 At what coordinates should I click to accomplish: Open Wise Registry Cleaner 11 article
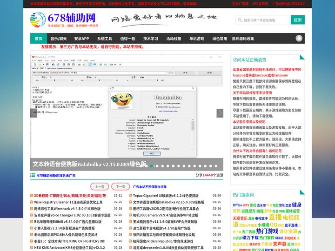(x=68, y=202)
